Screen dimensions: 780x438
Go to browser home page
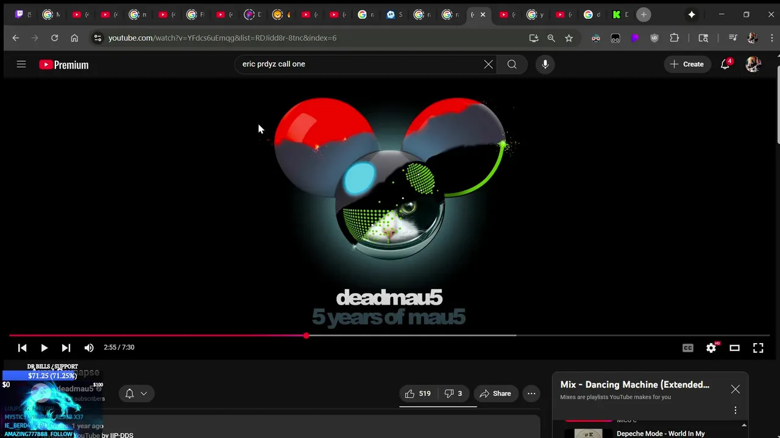(x=74, y=38)
